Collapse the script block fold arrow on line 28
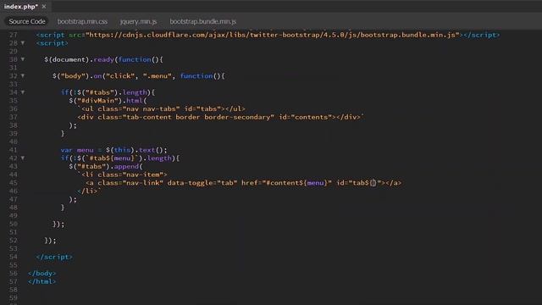The height and width of the screenshot is (305, 542). (23, 43)
